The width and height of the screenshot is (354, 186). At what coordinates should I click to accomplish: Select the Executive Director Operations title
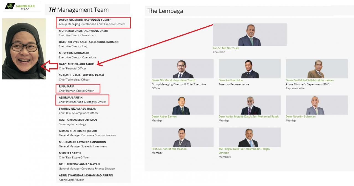click(77, 57)
